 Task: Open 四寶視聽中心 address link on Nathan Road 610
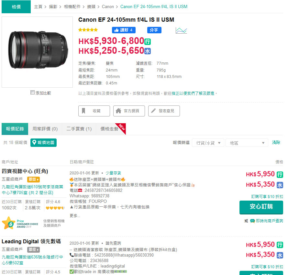click(x=32, y=190)
